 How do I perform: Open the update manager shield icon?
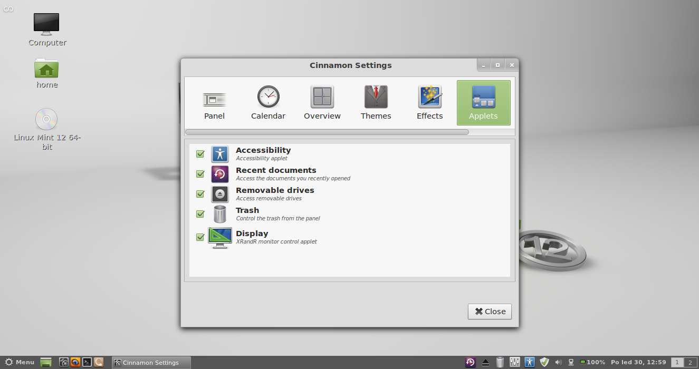[x=544, y=362]
